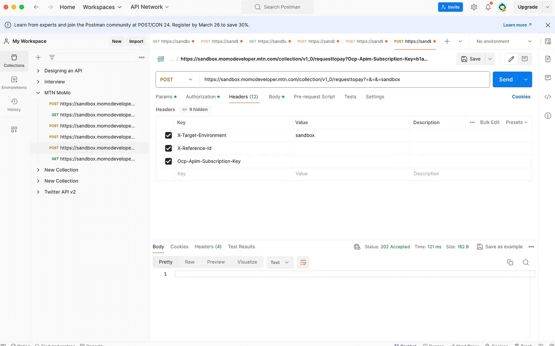Open the No environment selector
Image resolution: width=555 pixels, height=346 pixels.
click(503, 41)
